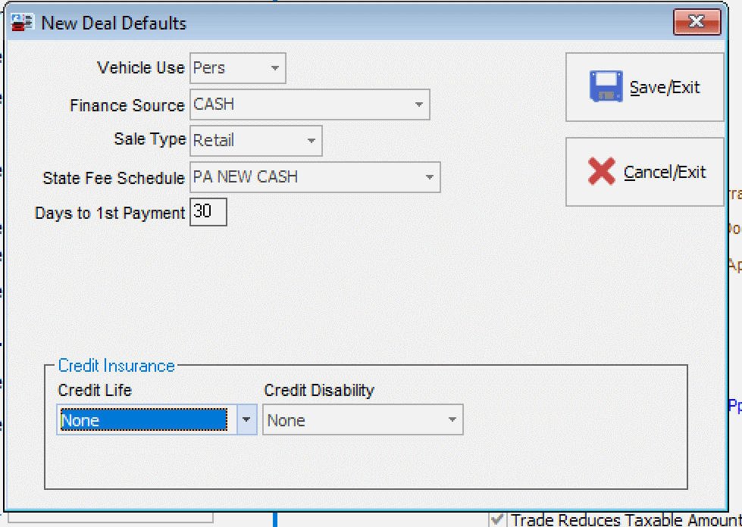The image size is (742, 527).
Task: Open the Credit Disability dropdown
Action: pos(452,419)
